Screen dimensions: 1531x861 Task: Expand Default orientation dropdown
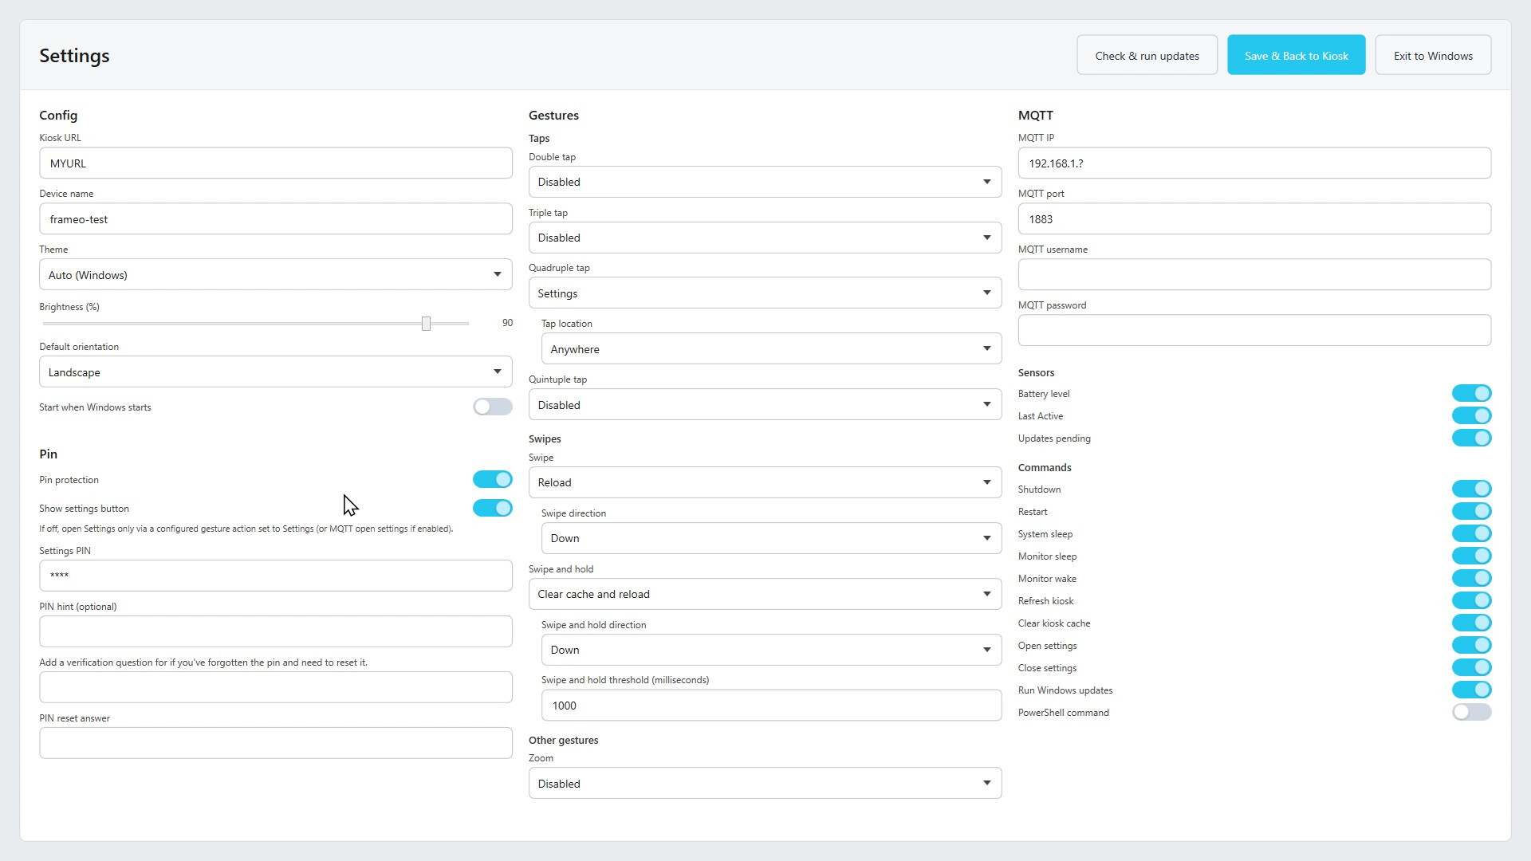pos(275,372)
